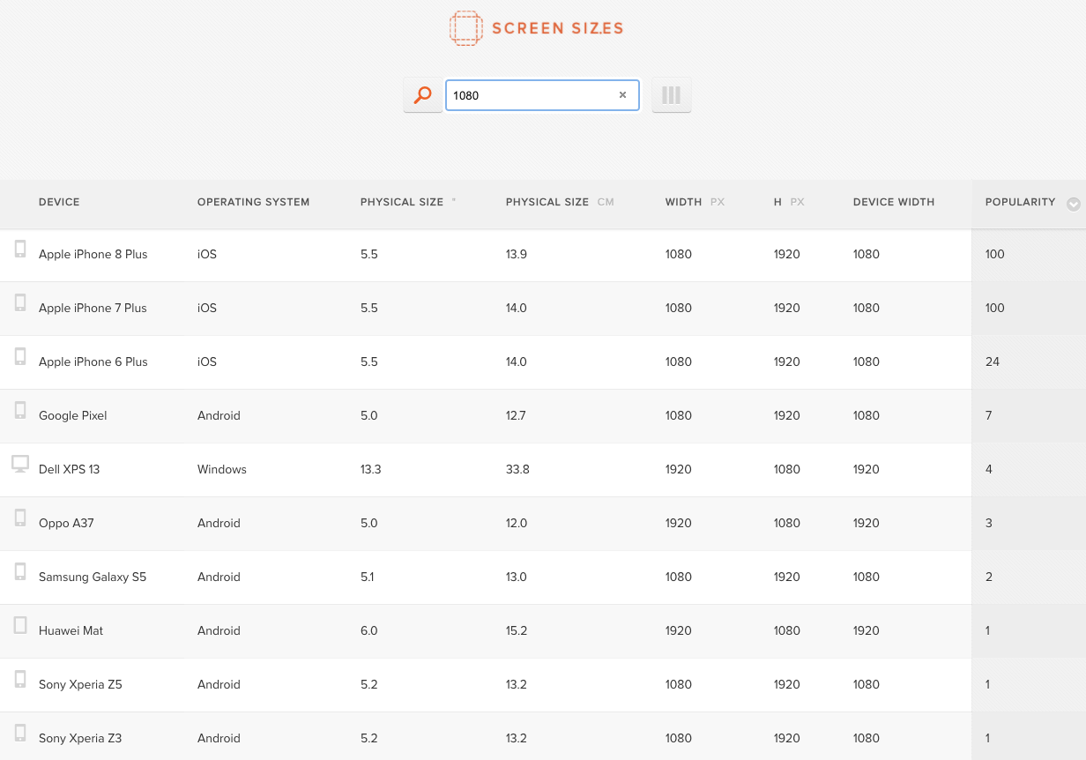Click 13.9 cm value for iPhone 8 Plus
The image size is (1086, 760).
click(x=517, y=254)
